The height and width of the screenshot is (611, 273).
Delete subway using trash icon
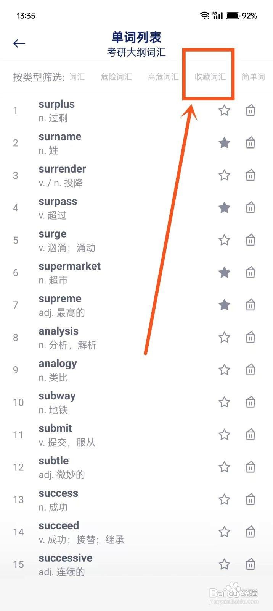250,402
